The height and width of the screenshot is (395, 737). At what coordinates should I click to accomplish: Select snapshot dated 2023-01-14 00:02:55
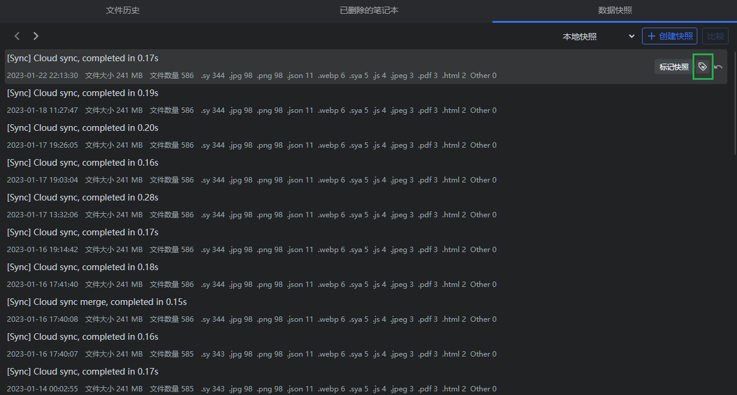pos(365,379)
